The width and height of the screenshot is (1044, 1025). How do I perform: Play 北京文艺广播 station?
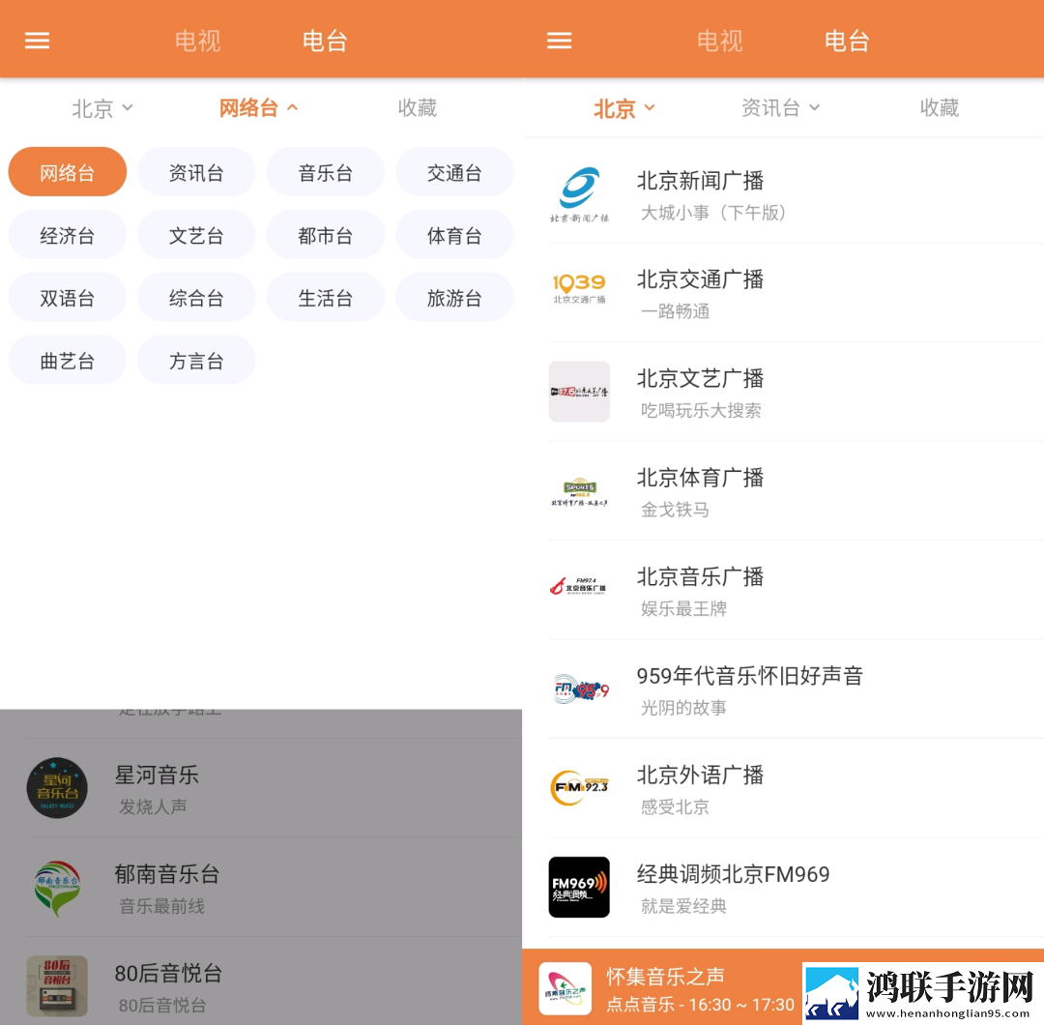coord(783,393)
